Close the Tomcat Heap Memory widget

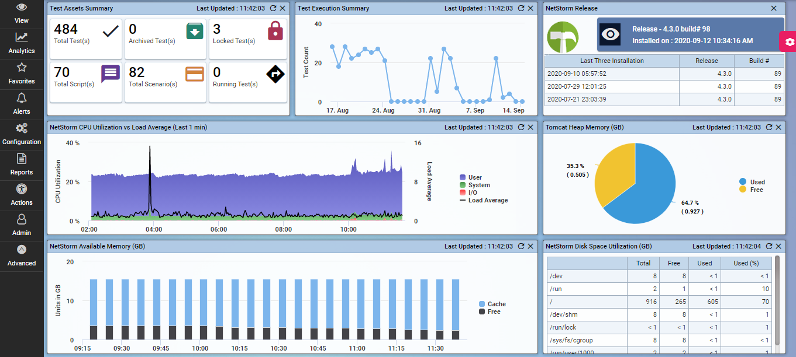[778, 127]
